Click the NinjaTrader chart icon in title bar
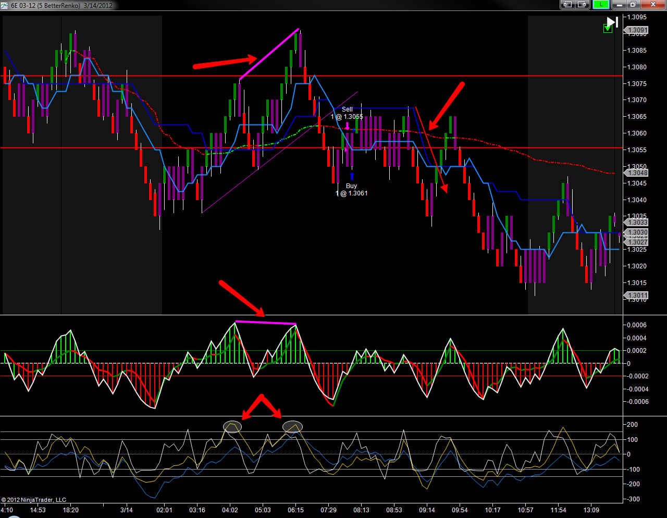This screenshot has height=518, width=667. coord(4,5)
